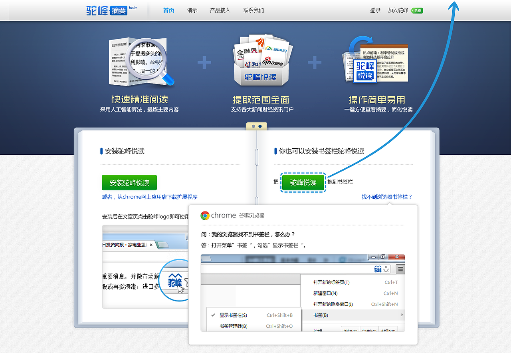Image resolution: width=511 pixels, height=353 pixels.
Task: Open the 产品接入 navigation item
Action: (x=220, y=10)
